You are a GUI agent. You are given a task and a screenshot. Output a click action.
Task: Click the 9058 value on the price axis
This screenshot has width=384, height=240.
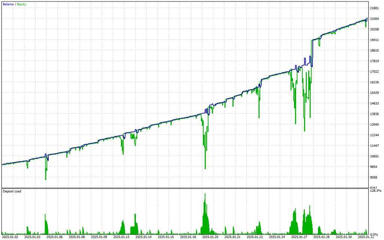[x=373, y=177]
